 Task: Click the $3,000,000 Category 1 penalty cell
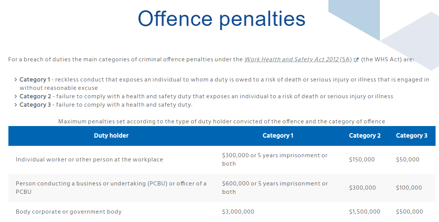[x=238, y=212]
